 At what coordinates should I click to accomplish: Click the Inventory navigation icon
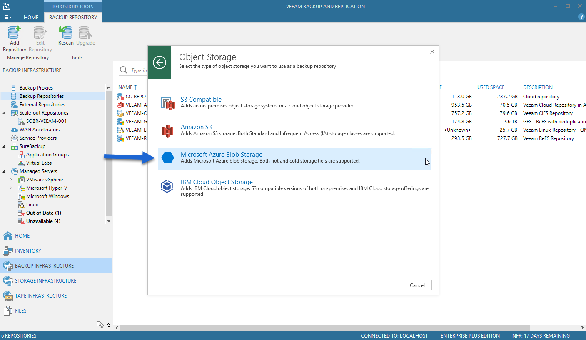[8, 251]
